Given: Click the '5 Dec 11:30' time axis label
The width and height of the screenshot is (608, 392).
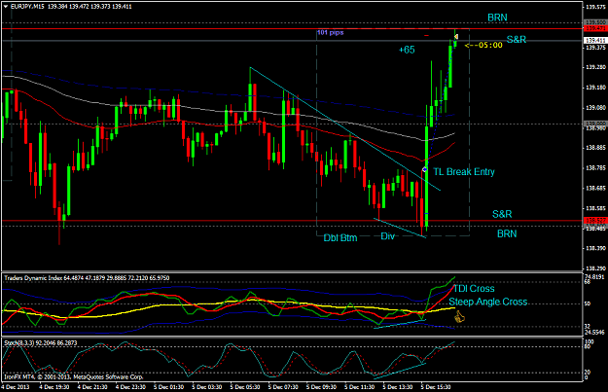Looking at the screenshot, I should tap(359, 387).
